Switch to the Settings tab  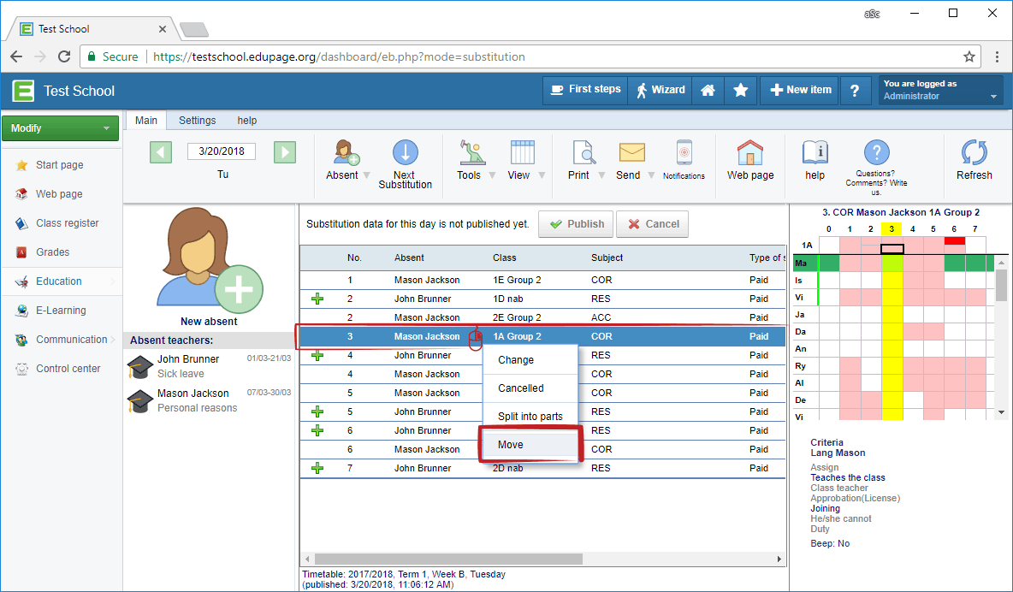197,121
